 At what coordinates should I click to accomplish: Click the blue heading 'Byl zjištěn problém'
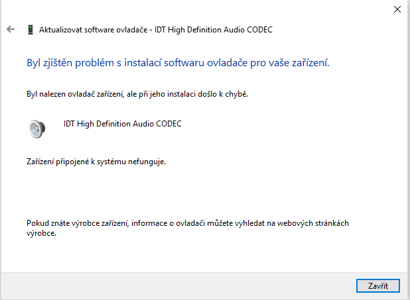pos(178,64)
